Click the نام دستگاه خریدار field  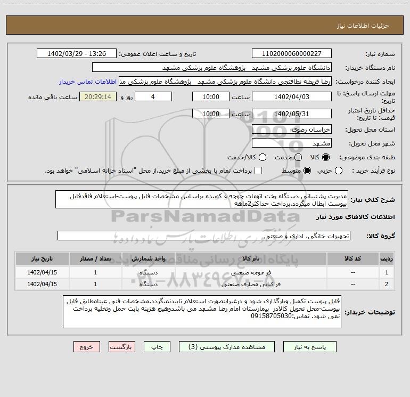point(212,67)
